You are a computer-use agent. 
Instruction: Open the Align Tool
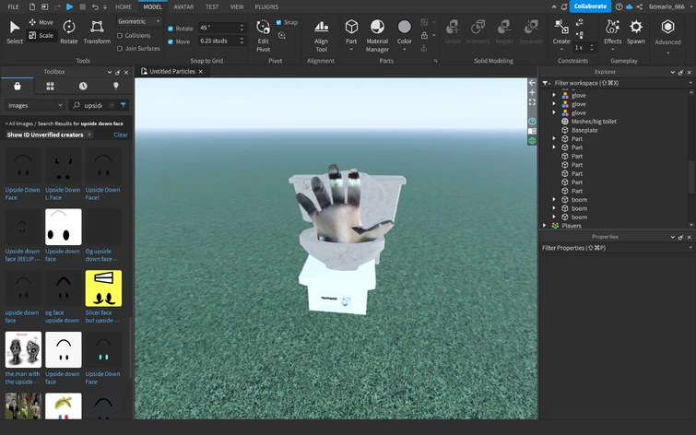point(321,32)
